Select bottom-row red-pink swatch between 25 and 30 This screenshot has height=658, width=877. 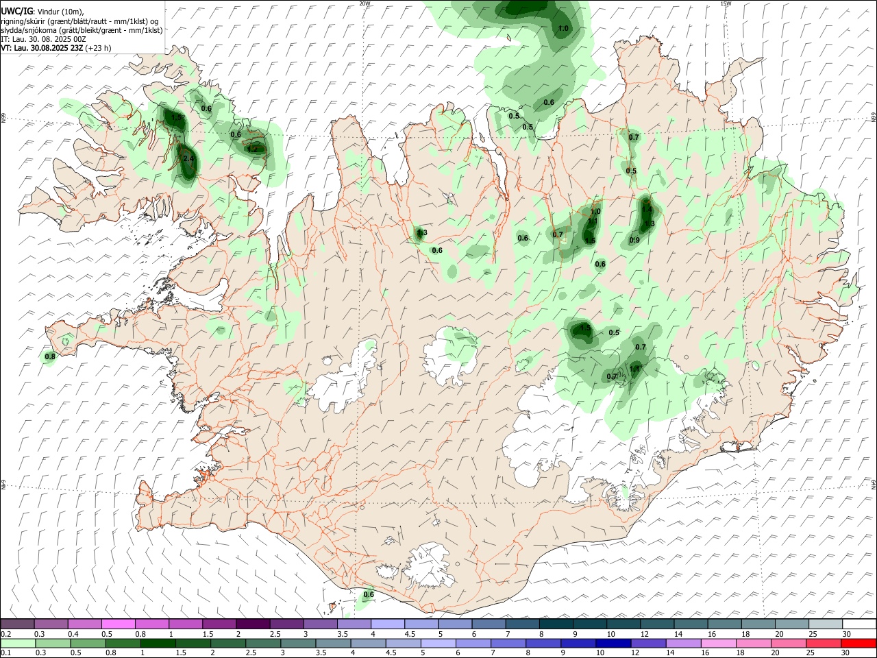pos(824,643)
